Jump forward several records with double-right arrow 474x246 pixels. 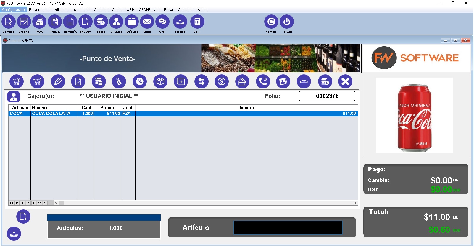(39, 203)
